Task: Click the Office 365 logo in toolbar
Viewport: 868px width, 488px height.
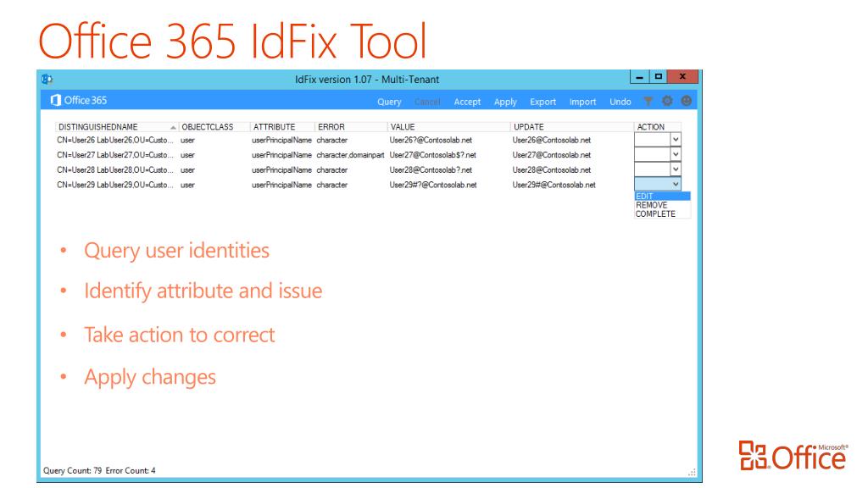Action: pos(79,100)
